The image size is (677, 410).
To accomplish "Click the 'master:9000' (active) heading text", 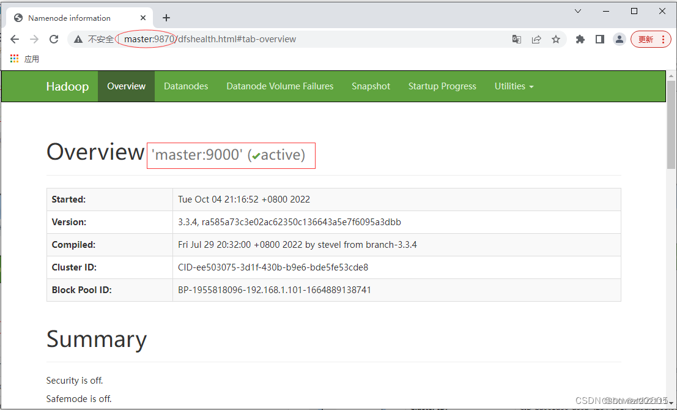I will tap(228, 155).
